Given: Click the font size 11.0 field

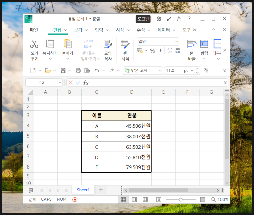Looking at the screenshot, I should 174,71.
